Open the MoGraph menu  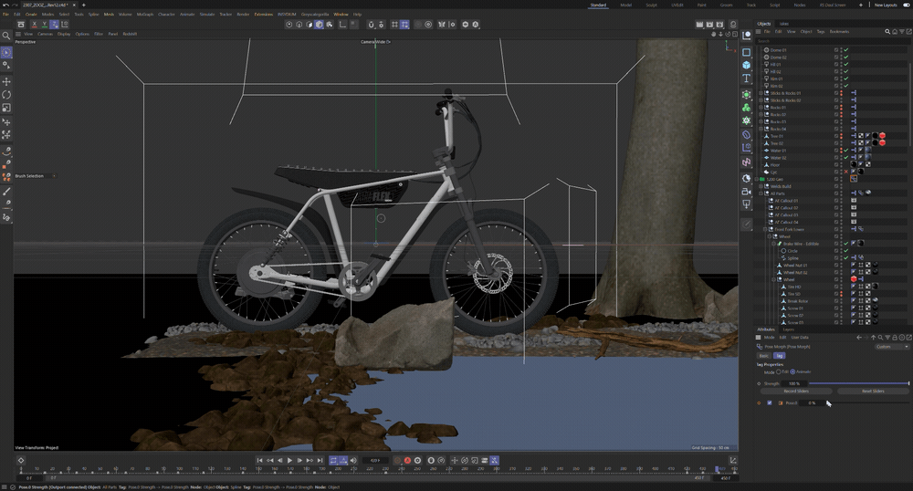(x=145, y=14)
